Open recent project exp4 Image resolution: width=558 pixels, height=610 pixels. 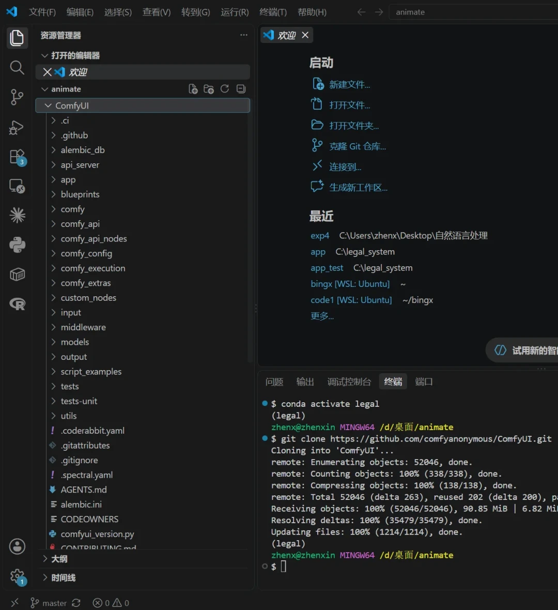click(320, 236)
